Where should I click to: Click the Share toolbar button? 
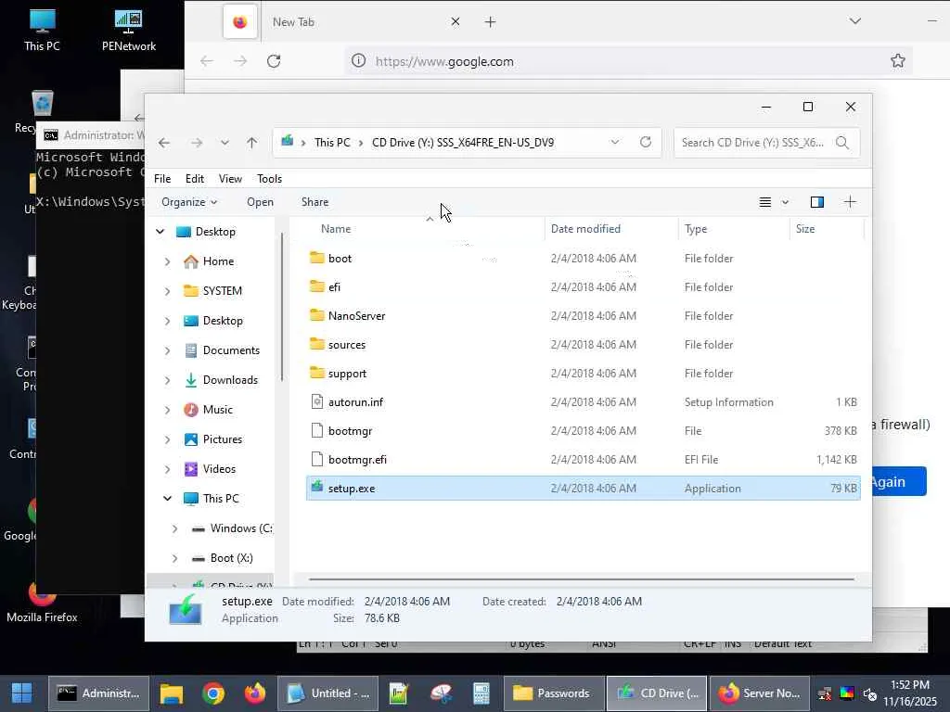point(315,202)
